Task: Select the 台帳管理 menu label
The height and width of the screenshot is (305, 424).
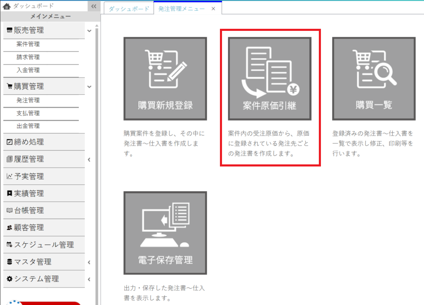Action: (29, 210)
